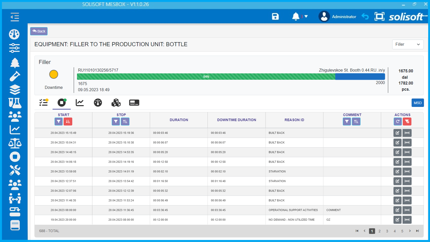Click the OZ comment cell
The width and height of the screenshot is (430, 242).
click(352, 220)
